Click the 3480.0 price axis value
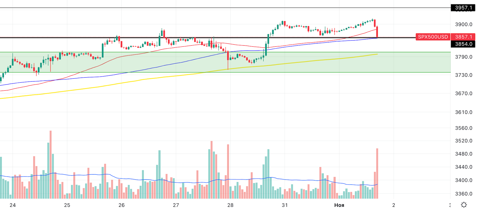 click(x=464, y=154)
